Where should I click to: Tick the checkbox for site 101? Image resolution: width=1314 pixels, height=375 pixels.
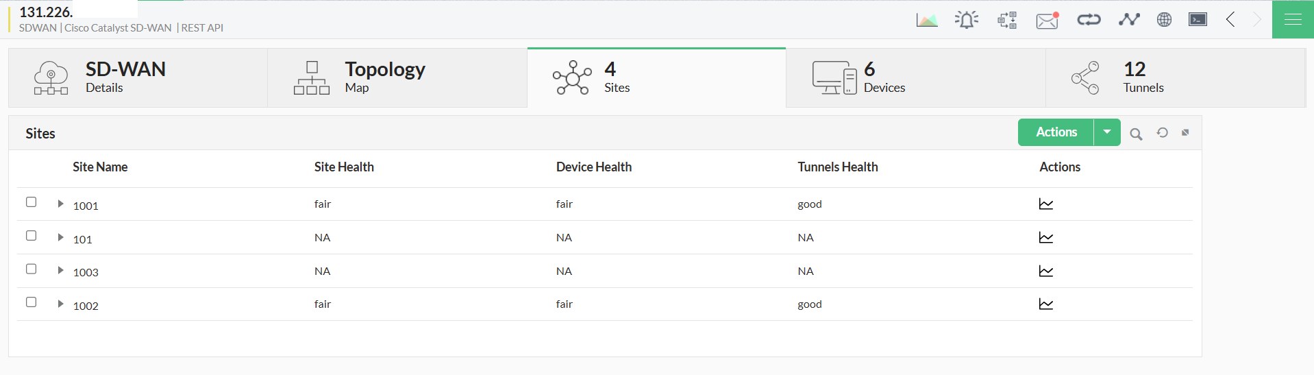click(32, 236)
